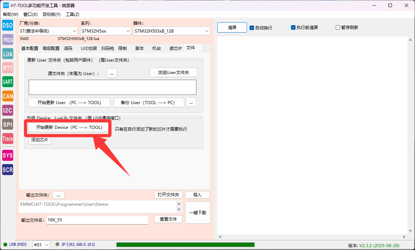The height and width of the screenshot is (250, 415).
Task: Click 开始更新 Device (PC ---> TOOL) button
Action: click(x=69, y=127)
